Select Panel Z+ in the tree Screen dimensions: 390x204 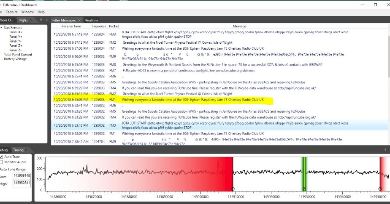click(x=16, y=45)
